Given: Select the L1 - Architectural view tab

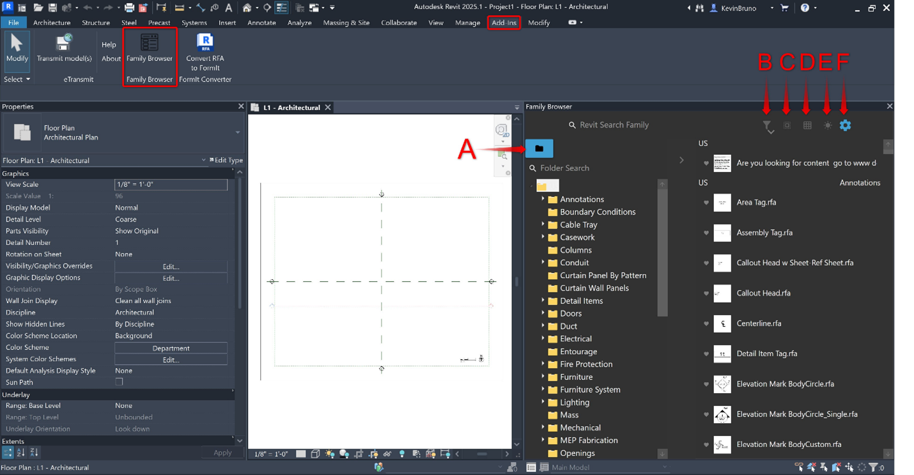Looking at the screenshot, I should tap(291, 107).
